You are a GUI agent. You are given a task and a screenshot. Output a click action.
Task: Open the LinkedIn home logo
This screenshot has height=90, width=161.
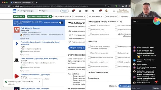pos(15,11)
